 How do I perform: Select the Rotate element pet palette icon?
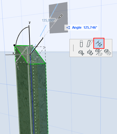(90, 53)
